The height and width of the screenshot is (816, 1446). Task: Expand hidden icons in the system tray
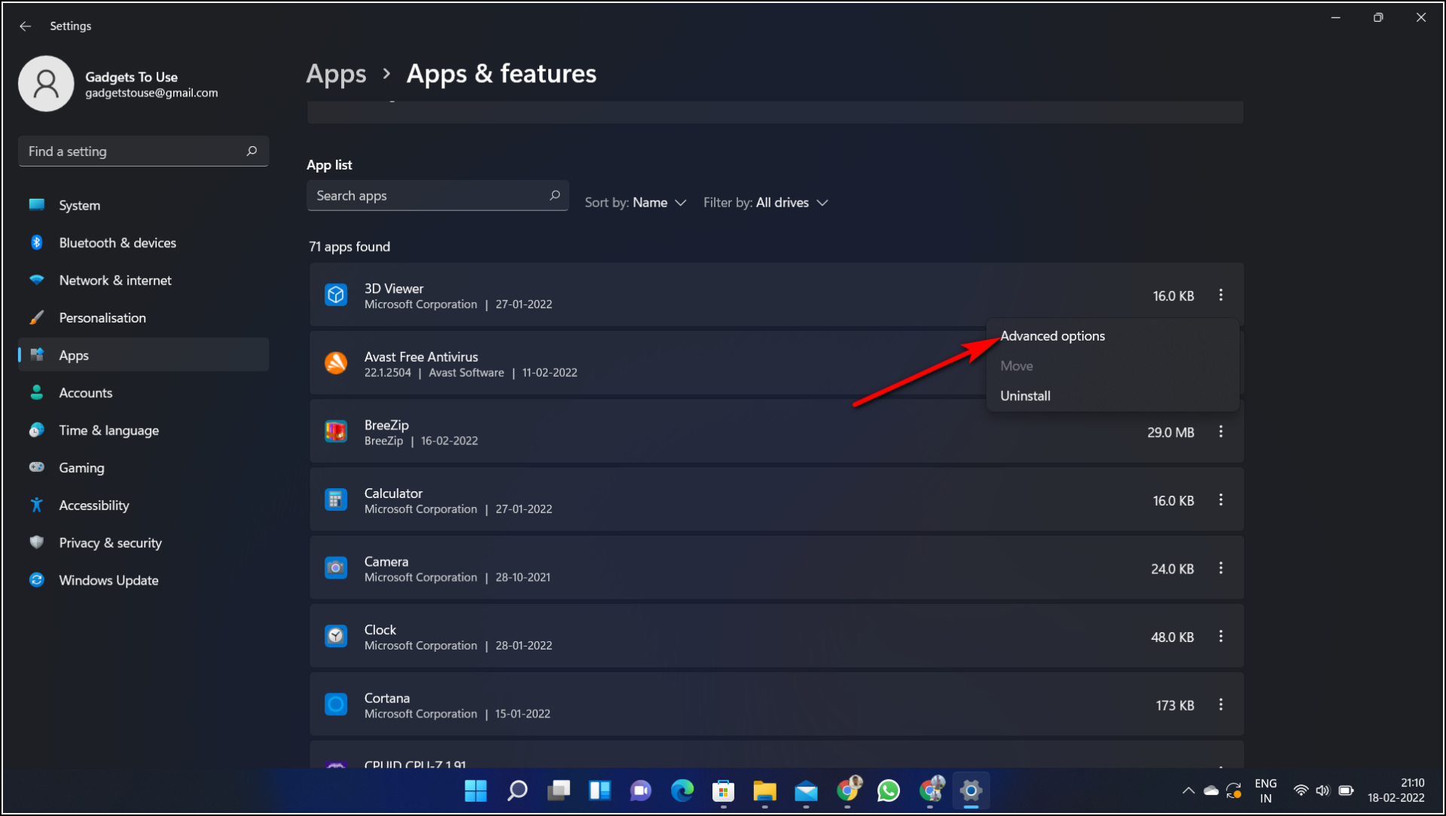pos(1188,790)
